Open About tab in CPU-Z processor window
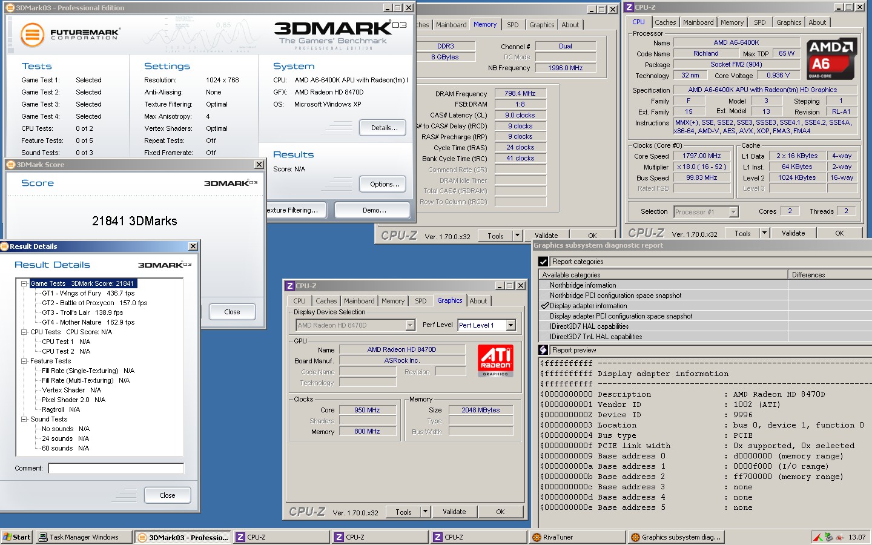 click(x=817, y=22)
